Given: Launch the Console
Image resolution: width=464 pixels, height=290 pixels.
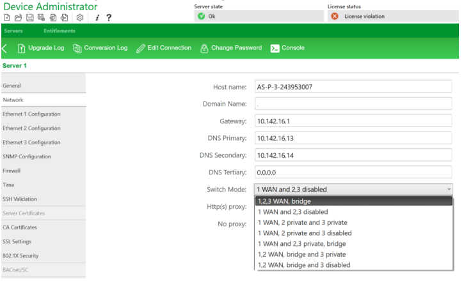Looking at the screenshot, I should click(x=287, y=48).
